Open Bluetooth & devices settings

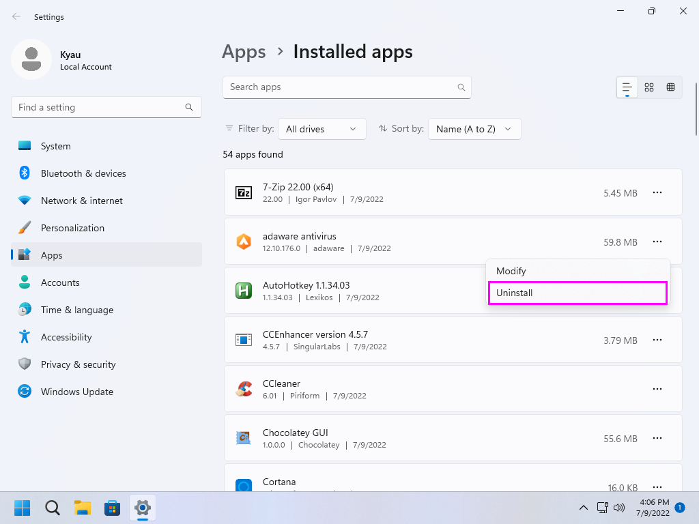pyautogui.click(x=106, y=173)
